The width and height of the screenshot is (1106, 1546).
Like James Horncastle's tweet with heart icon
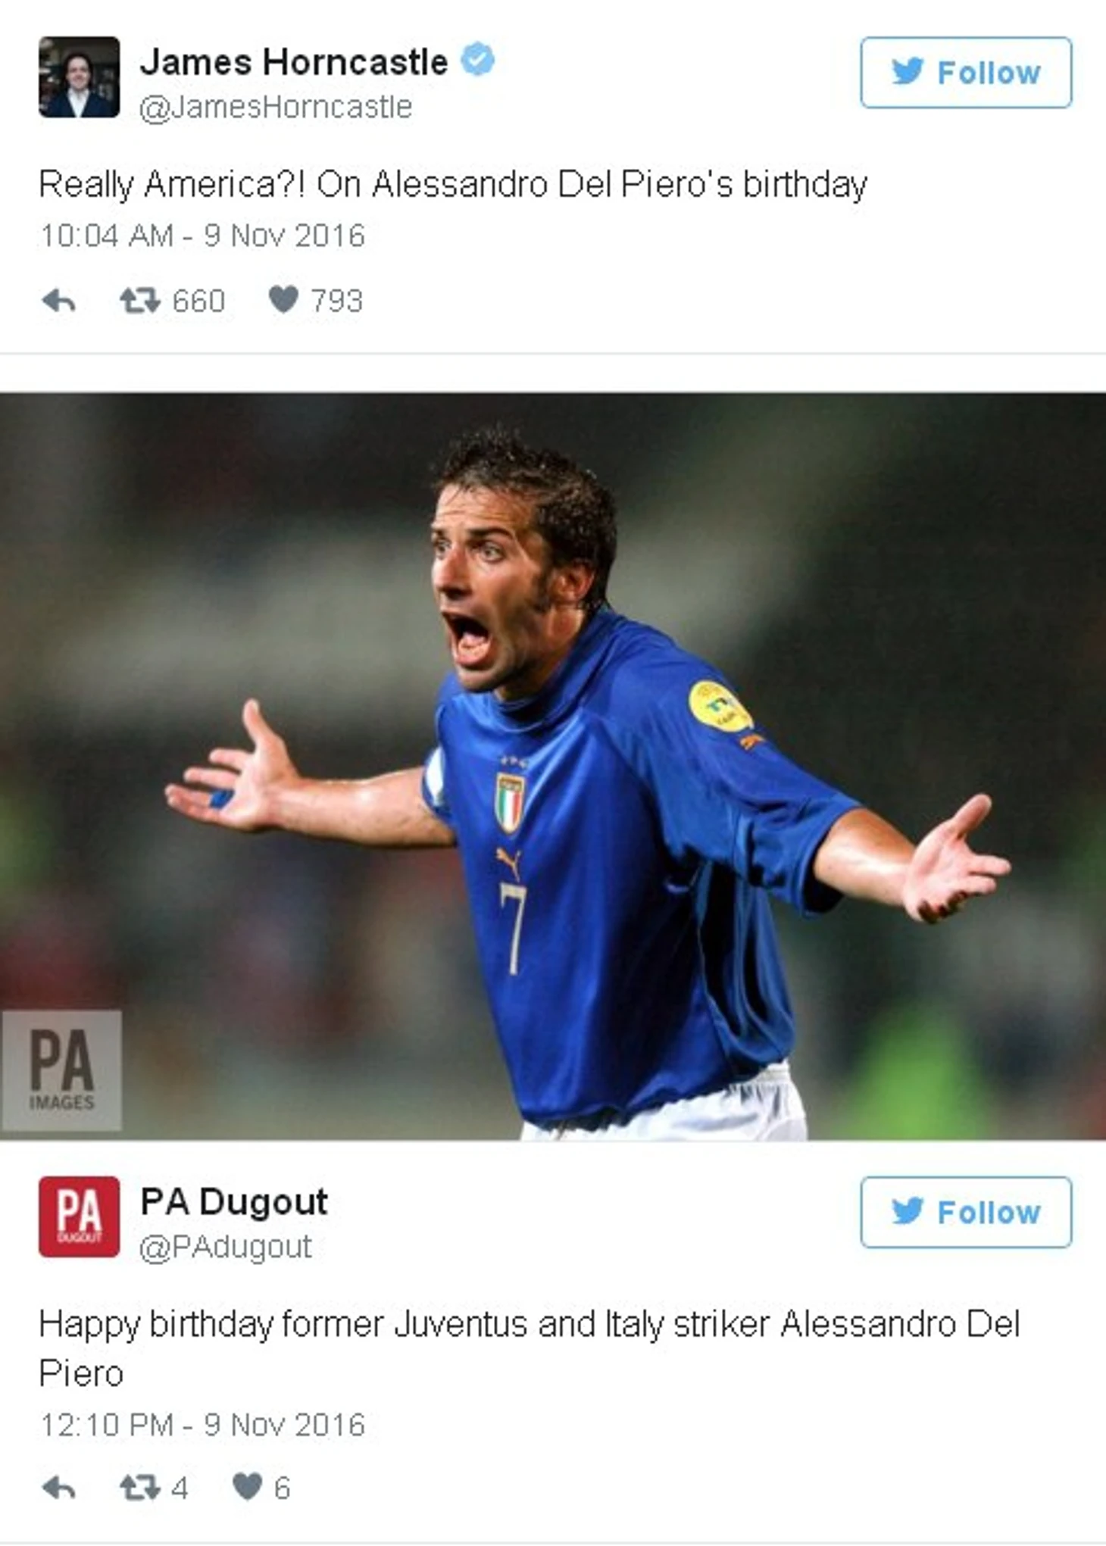(283, 299)
